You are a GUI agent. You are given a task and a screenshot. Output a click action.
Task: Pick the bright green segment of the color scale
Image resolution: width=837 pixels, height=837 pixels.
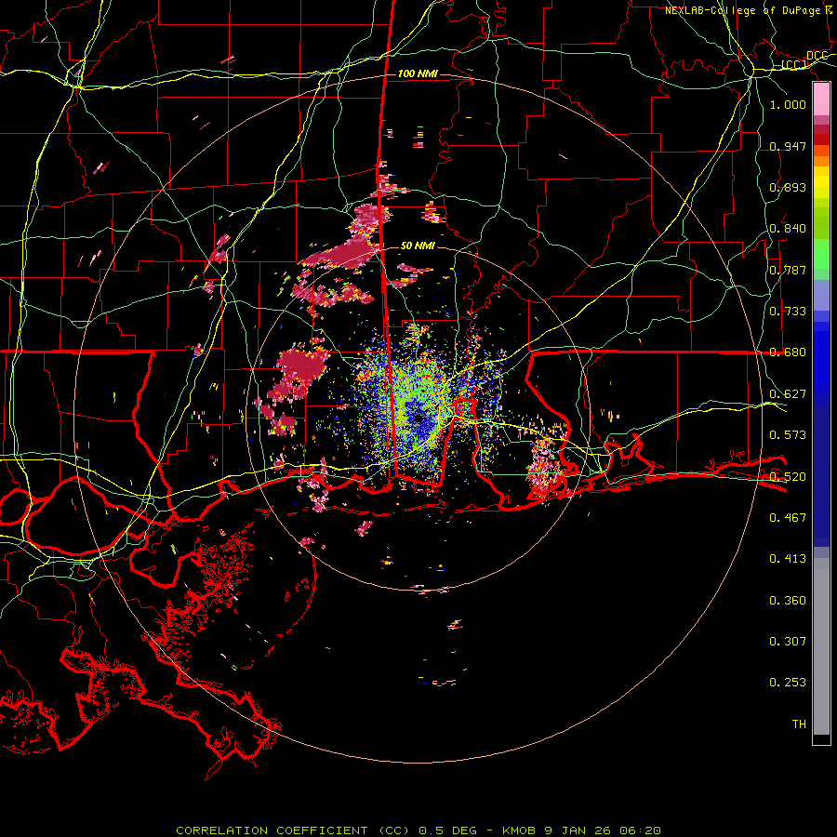click(x=821, y=254)
